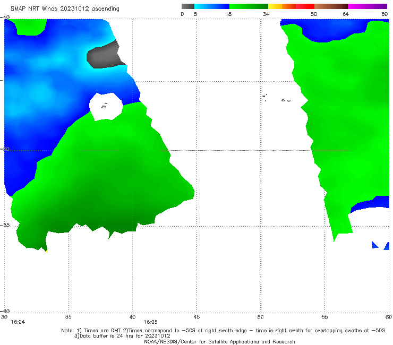Click the colorbar label "64"
The image size is (393, 345).
pyautogui.click(x=346, y=14)
